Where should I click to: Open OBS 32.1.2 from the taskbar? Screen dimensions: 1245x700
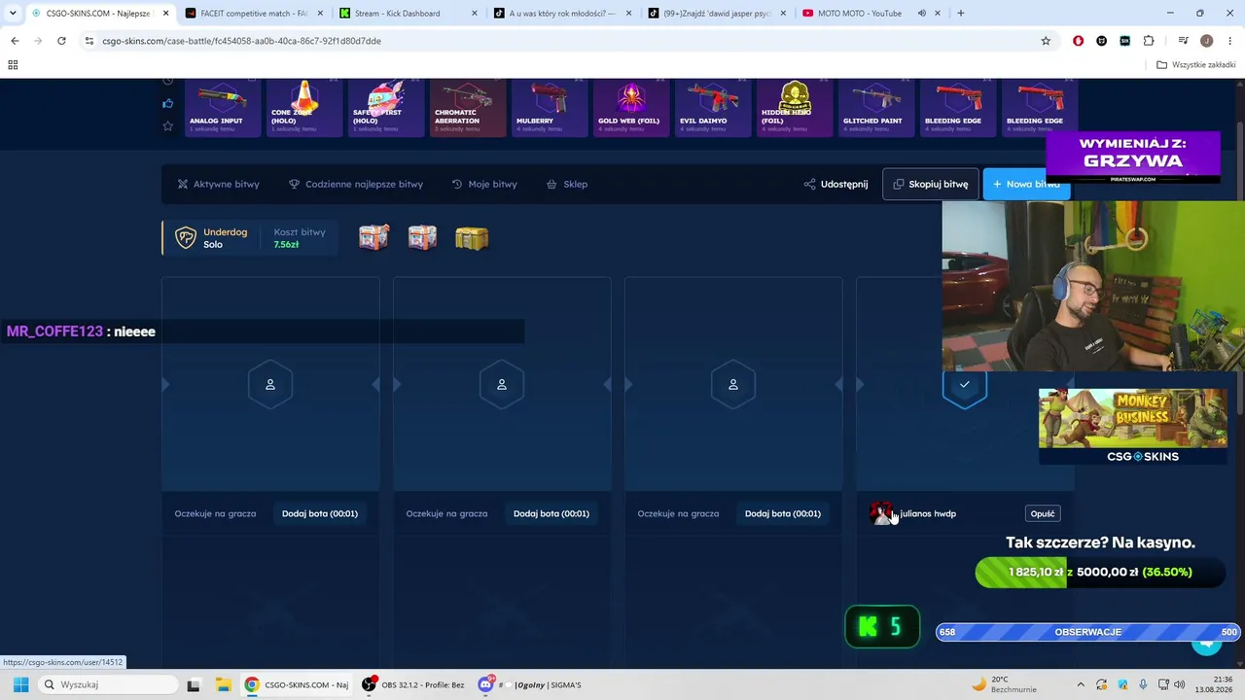point(413,684)
